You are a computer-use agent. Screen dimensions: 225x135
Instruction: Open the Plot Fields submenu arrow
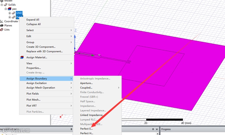coord(71,94)
